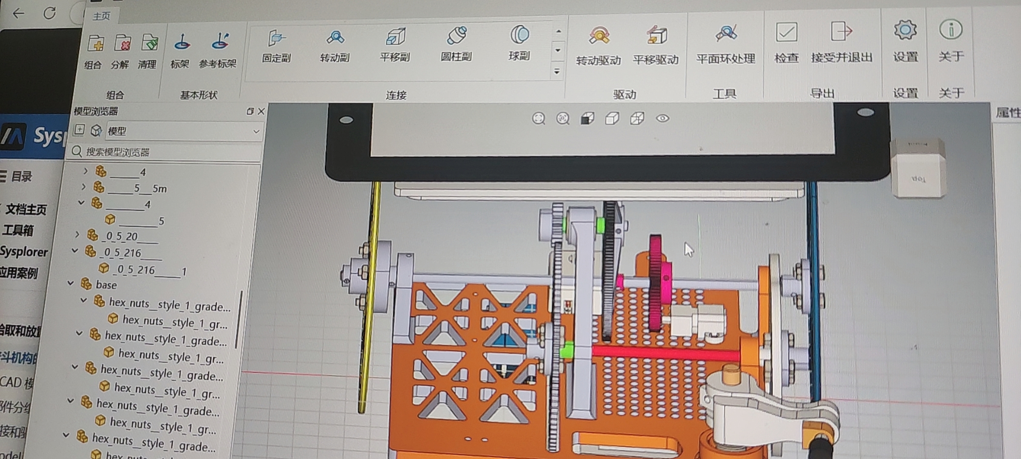Click the zoom-area magnifier icon in the viewport toolbar

(x=563, y=119)
